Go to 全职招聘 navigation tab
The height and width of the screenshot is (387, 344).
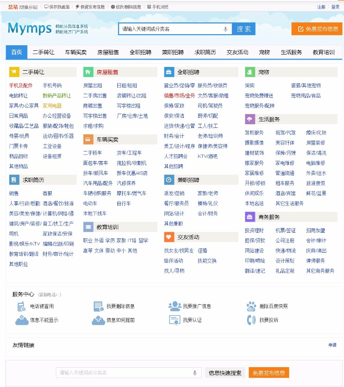click(x=140, y=52)
